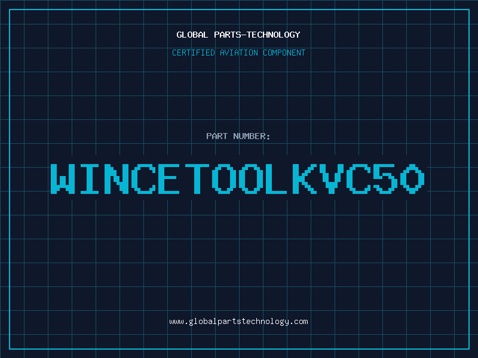This screenshot has width=478, height=358.
Task: Click the digit 5 in part number
Action: coord(387,178)
